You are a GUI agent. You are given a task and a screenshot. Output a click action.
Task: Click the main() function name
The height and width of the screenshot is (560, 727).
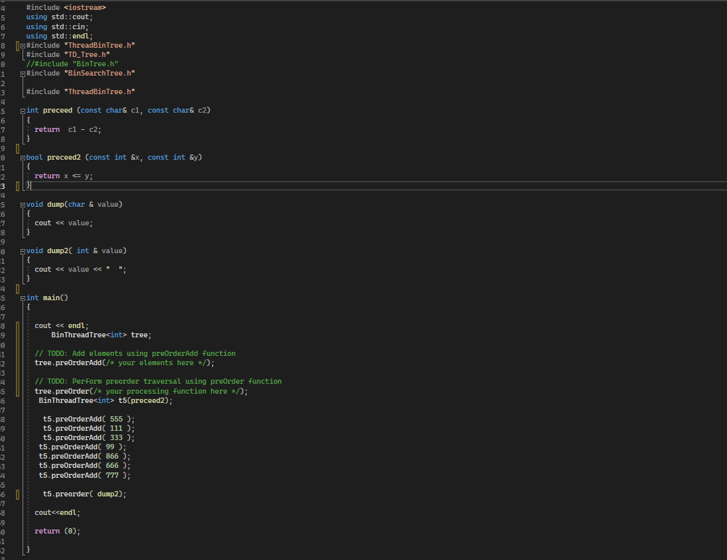55,298
